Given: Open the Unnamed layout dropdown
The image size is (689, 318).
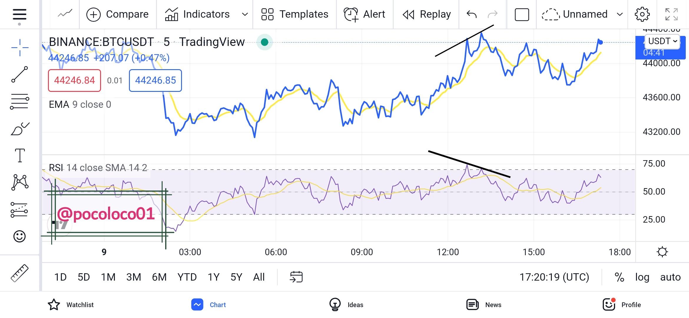Looking at the screenshot, I should [620, 14].
